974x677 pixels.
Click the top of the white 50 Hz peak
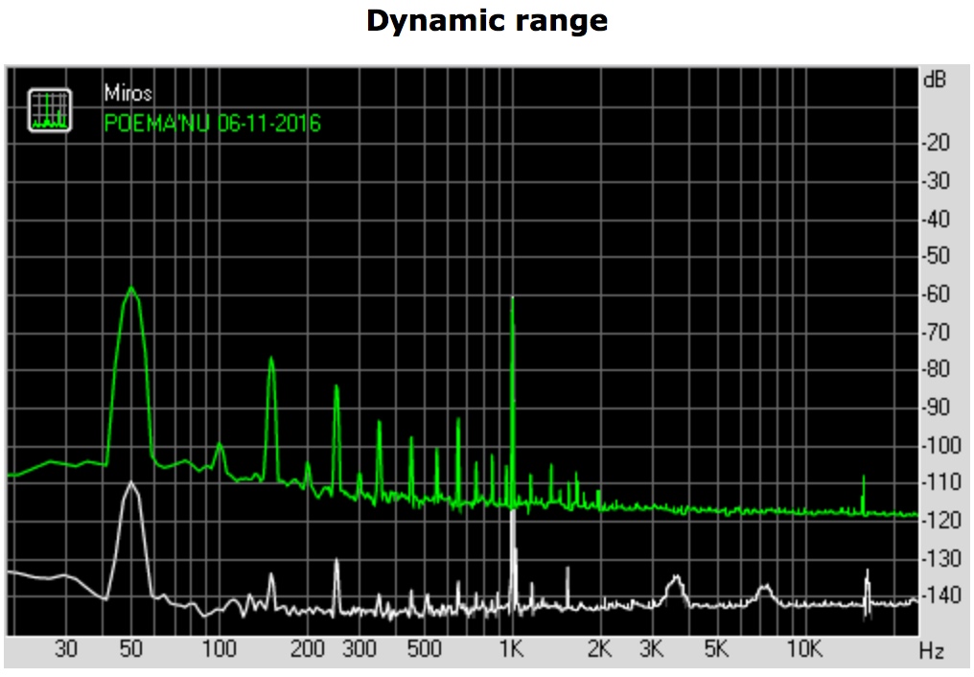[x=131, y=482]
